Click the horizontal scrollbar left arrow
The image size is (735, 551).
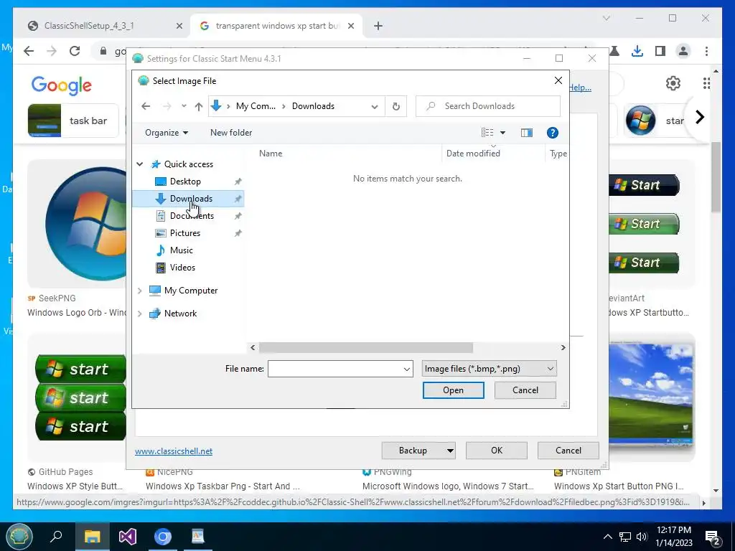(253, 348)
